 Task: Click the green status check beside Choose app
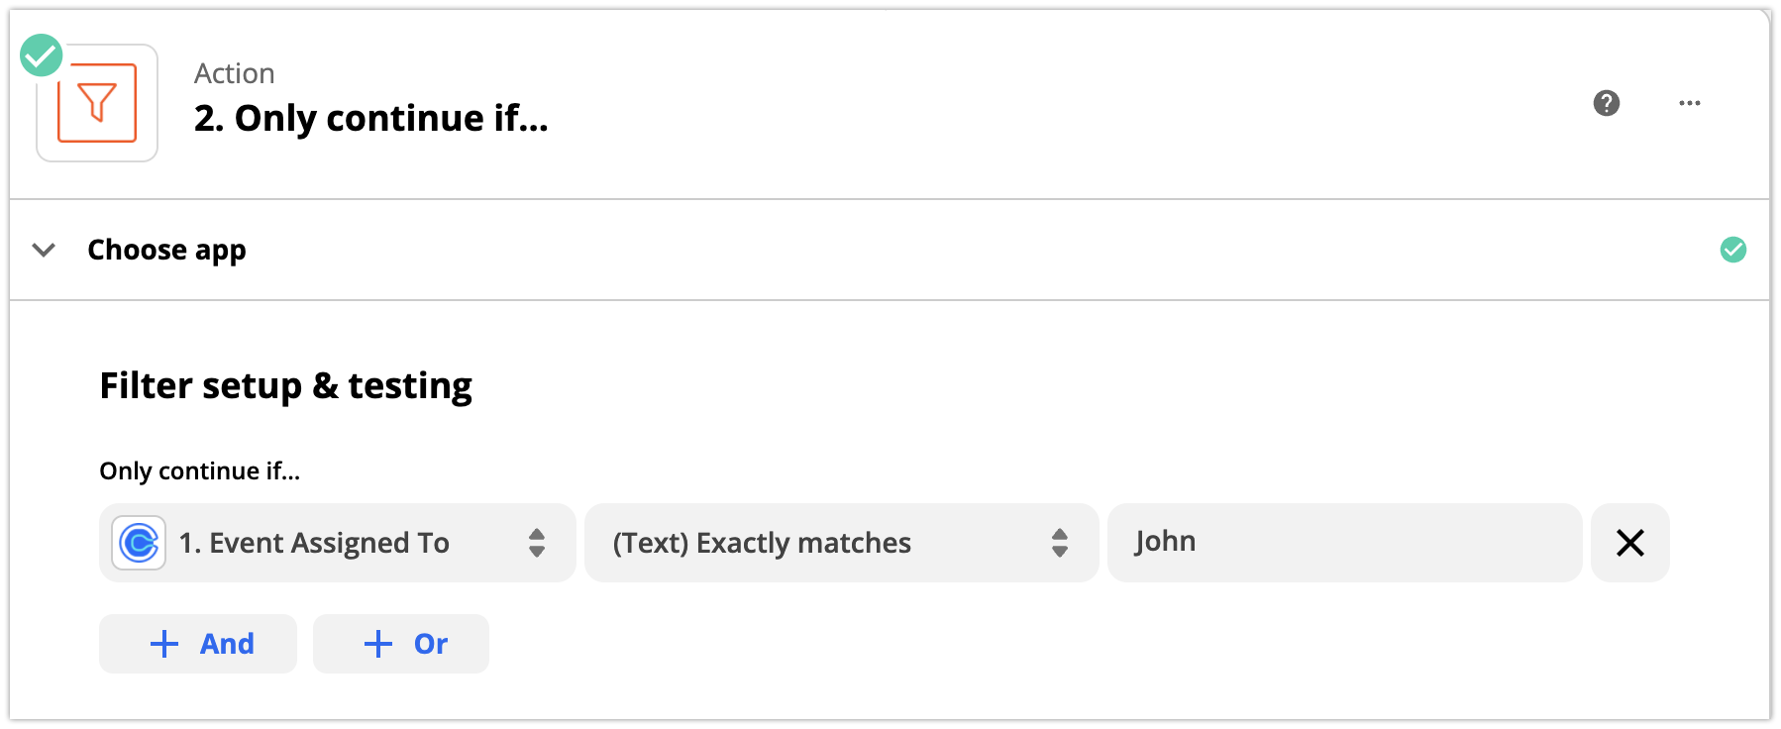1732,250
